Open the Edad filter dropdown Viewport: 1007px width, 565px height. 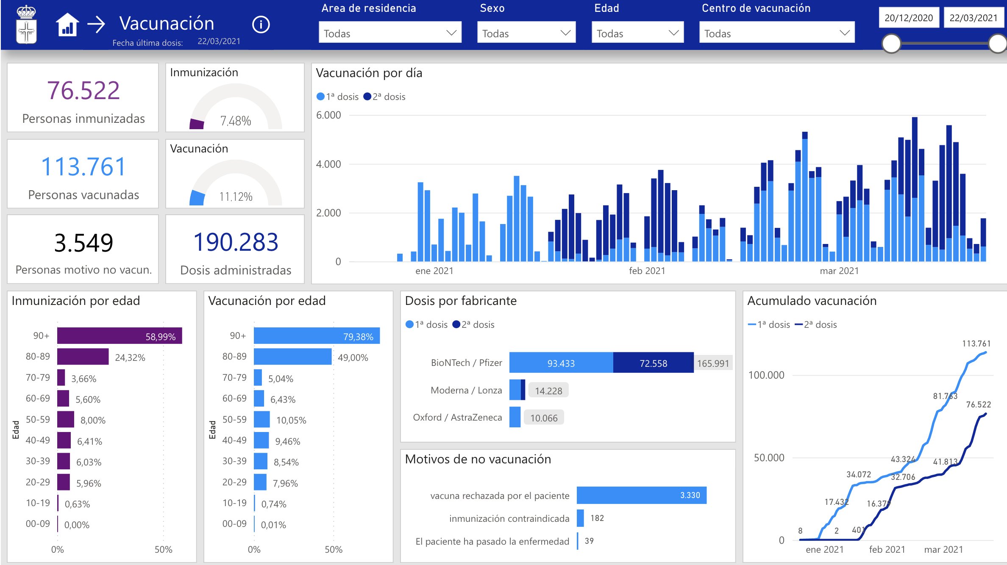pyautogui.click(x=637, y=33)
